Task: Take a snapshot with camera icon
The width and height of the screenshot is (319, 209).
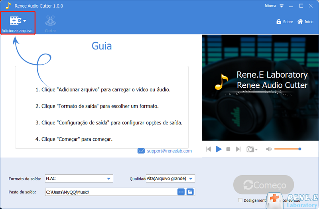Action: click(250, 149)
